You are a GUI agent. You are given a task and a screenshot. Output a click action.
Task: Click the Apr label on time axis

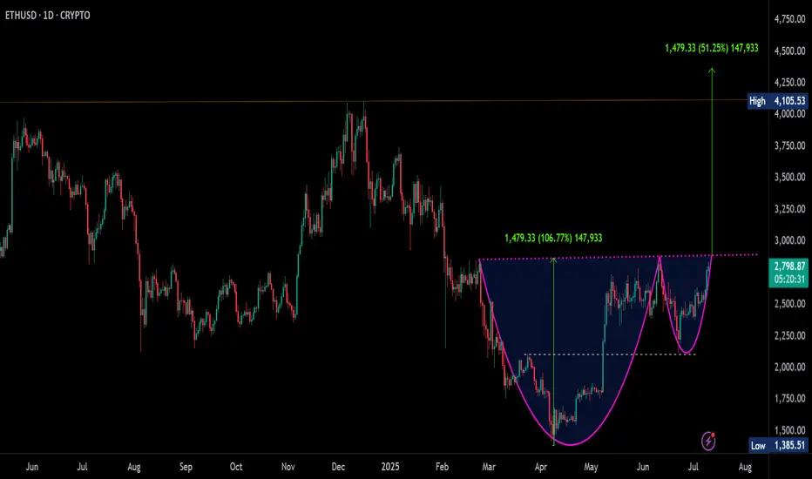pyautogui.click(x=541, y=467)
